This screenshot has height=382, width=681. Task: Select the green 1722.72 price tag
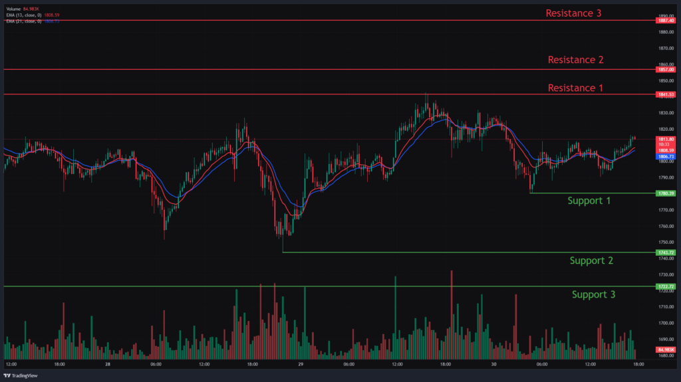(x=665, y=286)
